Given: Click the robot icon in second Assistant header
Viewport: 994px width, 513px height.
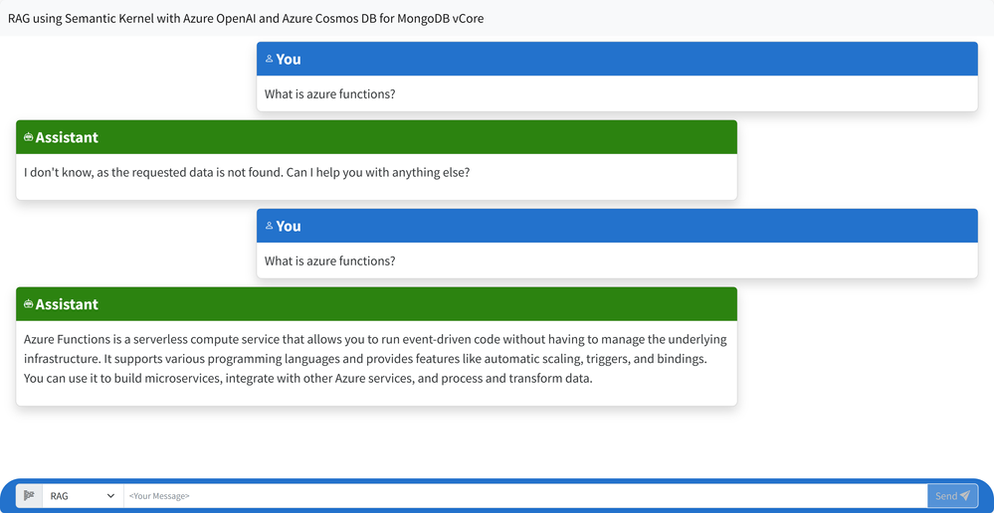Looking at the screenshot, I should click(28, 304).
